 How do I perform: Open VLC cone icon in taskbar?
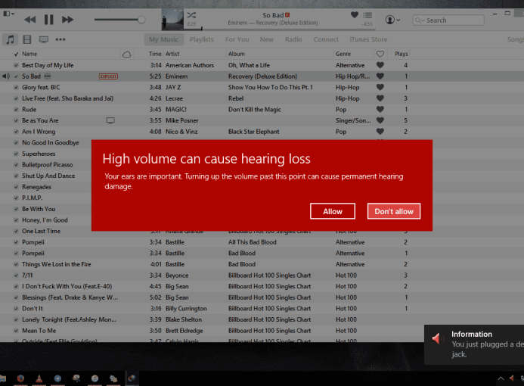click(39, 378)
